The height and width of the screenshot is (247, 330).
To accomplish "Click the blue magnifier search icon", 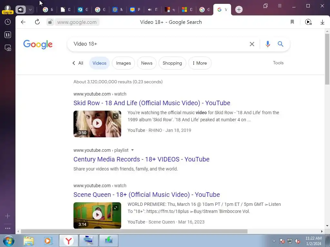I will (x=280, y=44).
